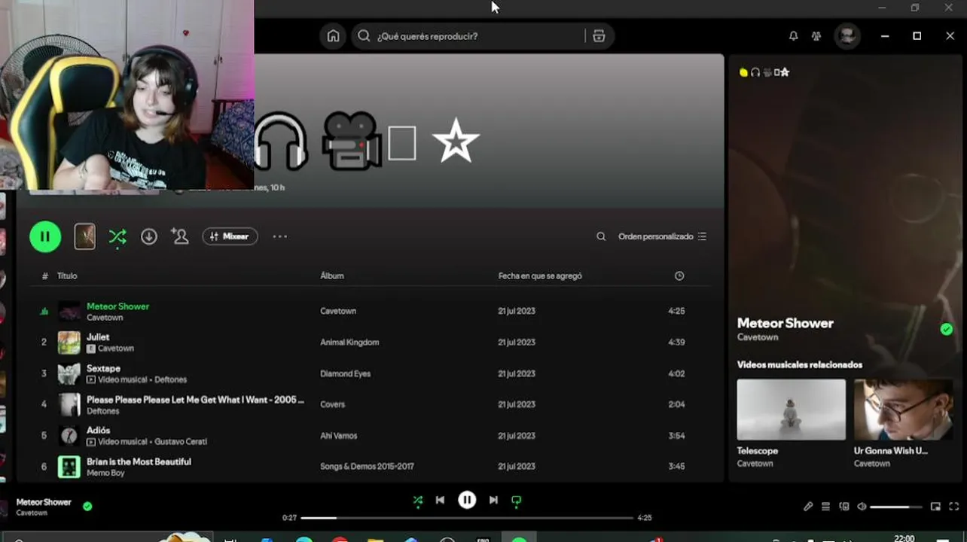Search within the playlist
The height and width of the screenshot is (542, 967).
coord(601,236)
